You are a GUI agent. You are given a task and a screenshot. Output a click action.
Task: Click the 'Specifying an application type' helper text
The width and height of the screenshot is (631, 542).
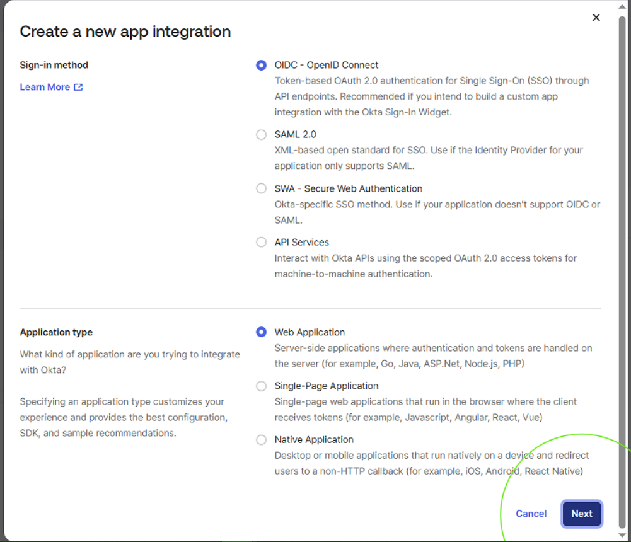[x=124, y=418]
